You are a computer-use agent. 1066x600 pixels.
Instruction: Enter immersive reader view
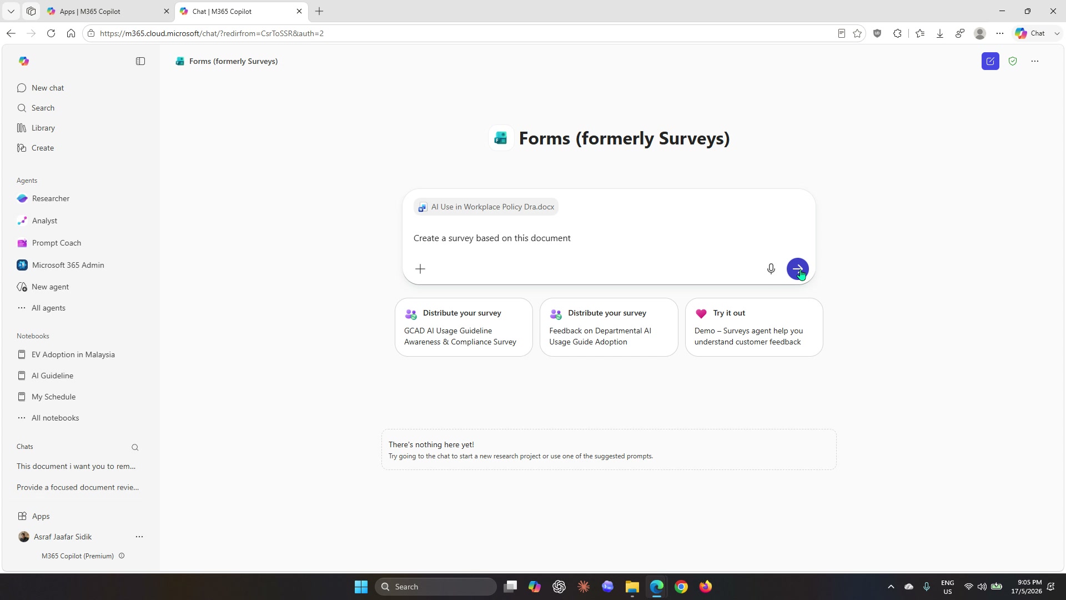click(x=841, y=33)
